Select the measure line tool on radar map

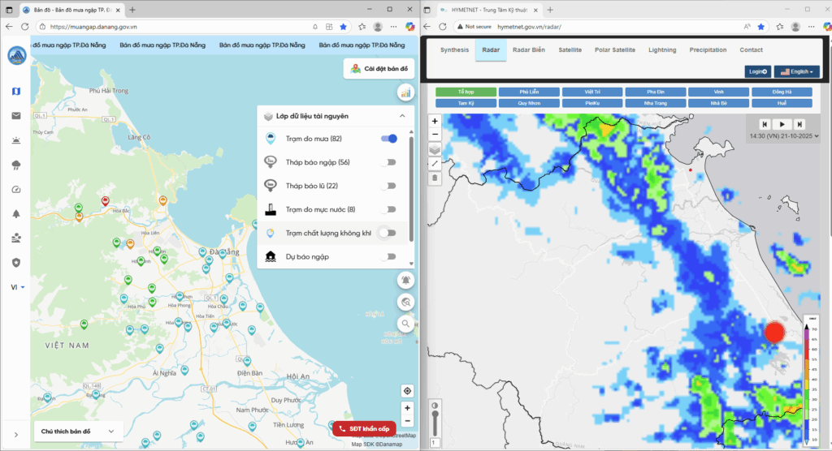tap(435, 164)
